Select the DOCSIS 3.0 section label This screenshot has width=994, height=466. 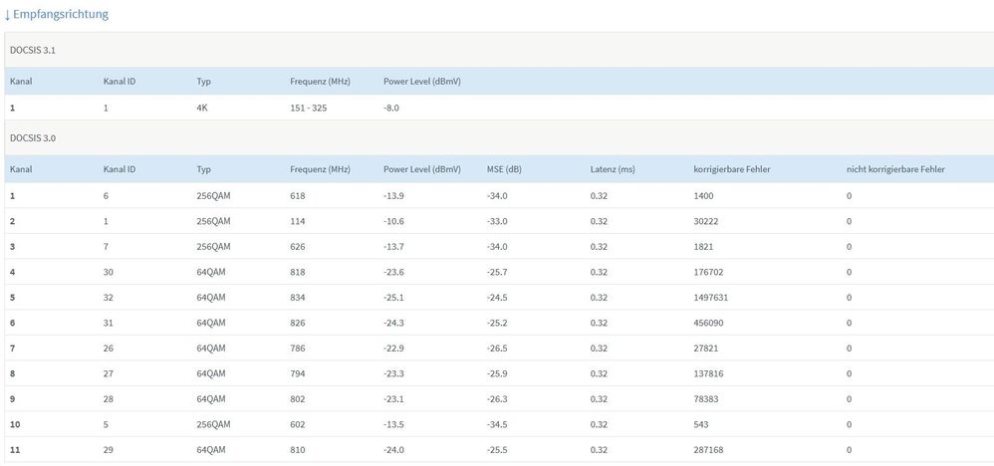pos(33,137)
